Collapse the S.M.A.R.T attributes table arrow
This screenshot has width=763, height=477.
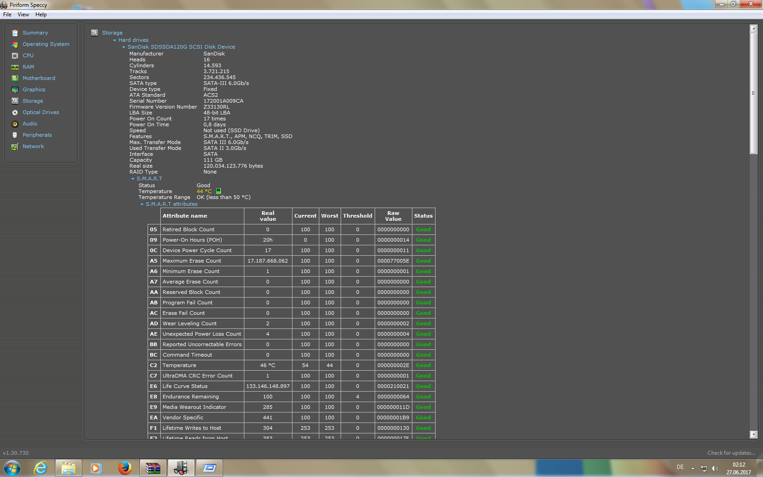[x=142, y=204]
